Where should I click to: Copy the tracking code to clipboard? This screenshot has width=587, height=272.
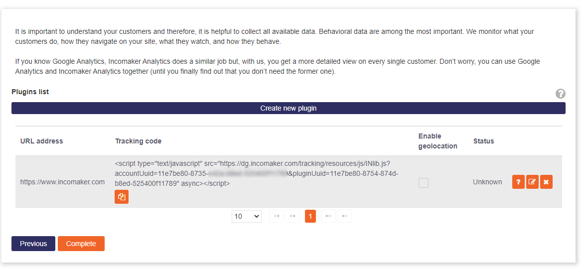click(121, 197)
